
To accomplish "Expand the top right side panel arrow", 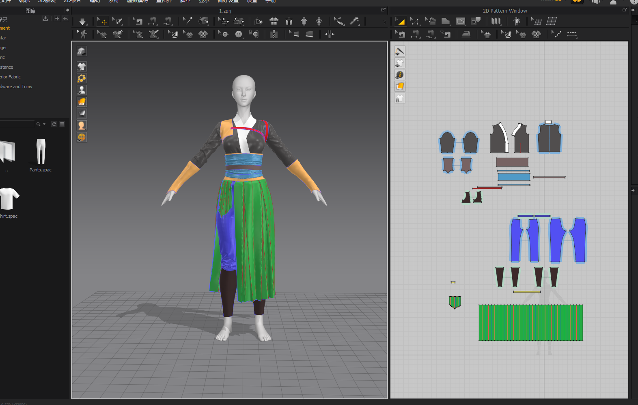I will [x=633, y=10].
